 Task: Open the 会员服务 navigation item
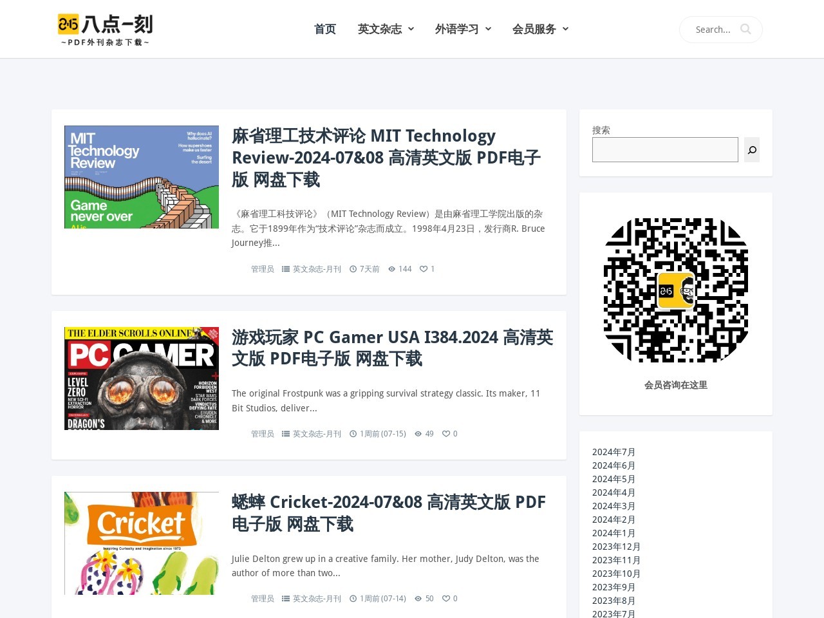click(x=534, y=29)
